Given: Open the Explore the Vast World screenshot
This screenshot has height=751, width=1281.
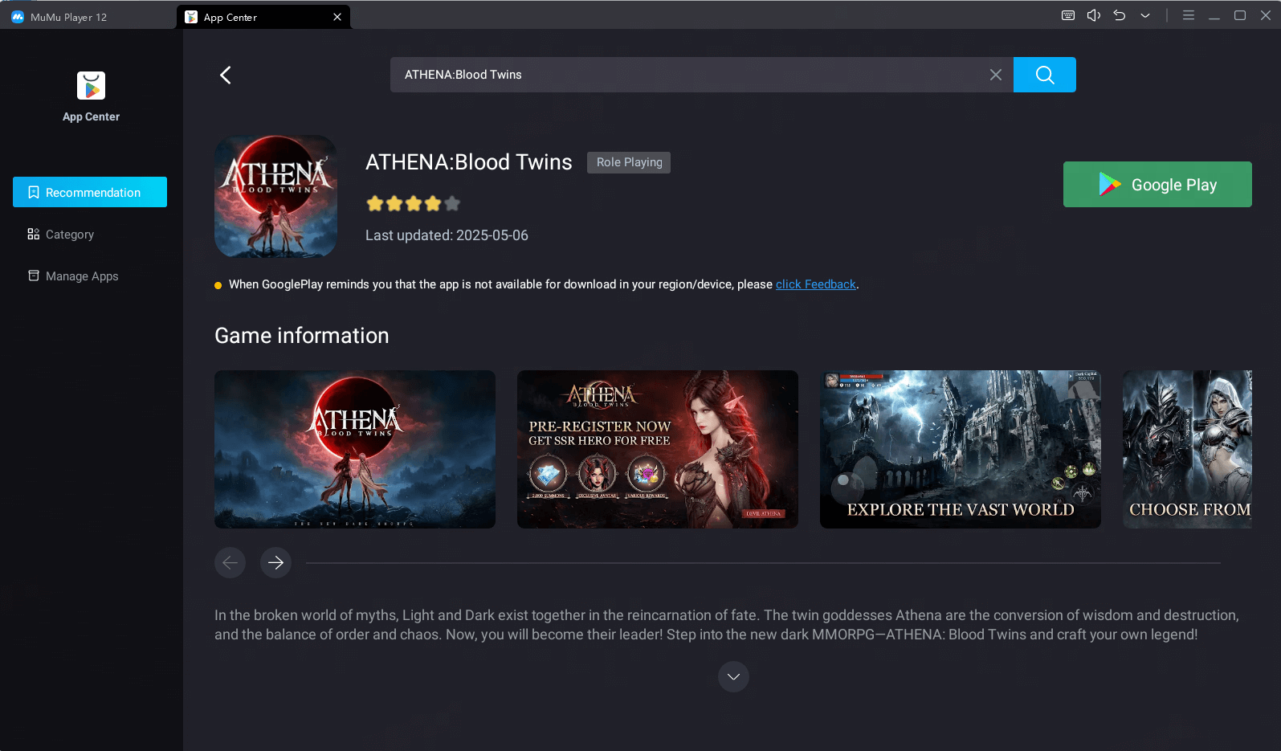Looking at the screenshot, I should (x=961, y=449).
